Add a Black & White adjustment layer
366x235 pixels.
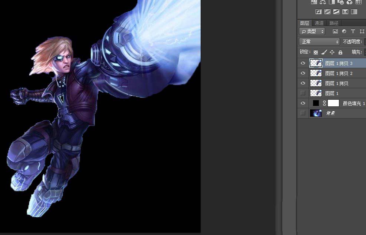click(332, 2)
